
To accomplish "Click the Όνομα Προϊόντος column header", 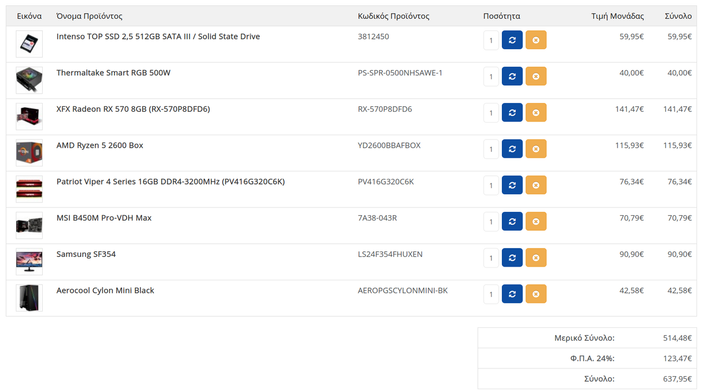I will (89, 16).
